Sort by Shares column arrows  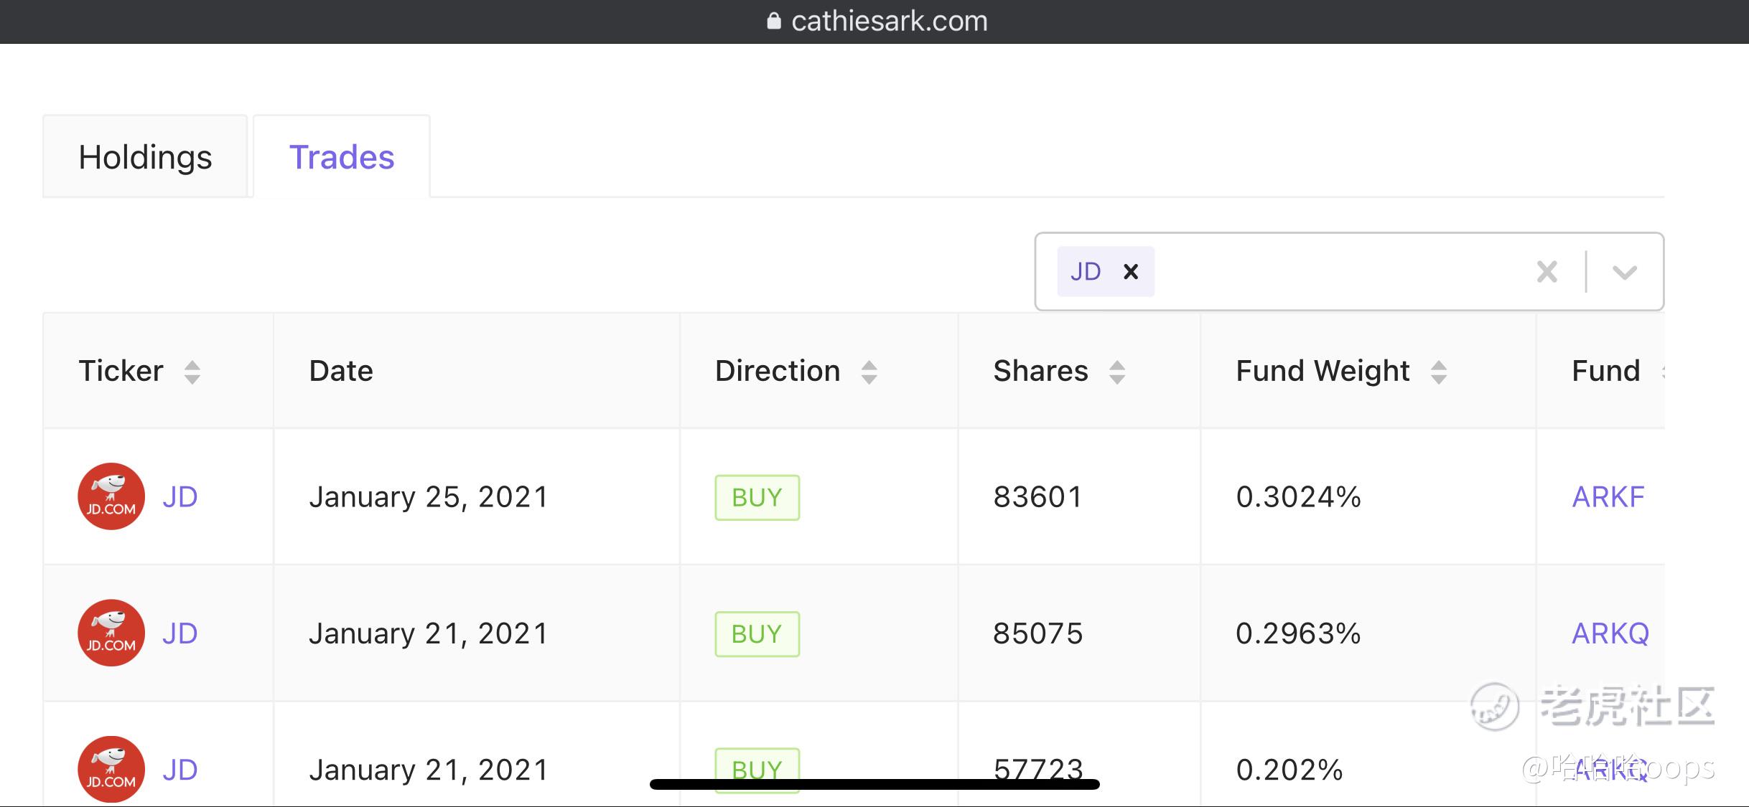[x=1116, y=372]
